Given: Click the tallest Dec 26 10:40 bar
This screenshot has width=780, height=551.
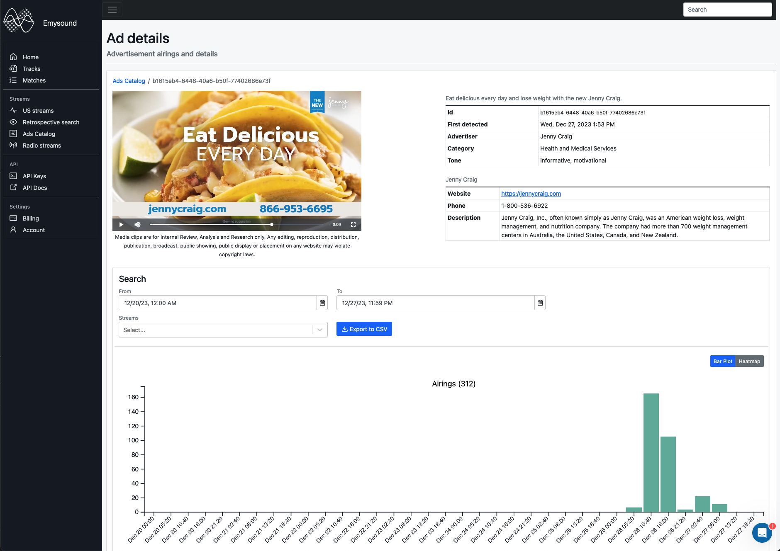Looking at the screenshot, I should (x=651, y=453).
